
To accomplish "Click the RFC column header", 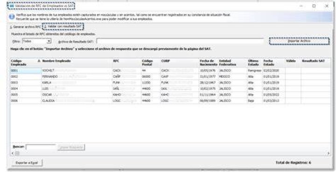I will [126, 62].
